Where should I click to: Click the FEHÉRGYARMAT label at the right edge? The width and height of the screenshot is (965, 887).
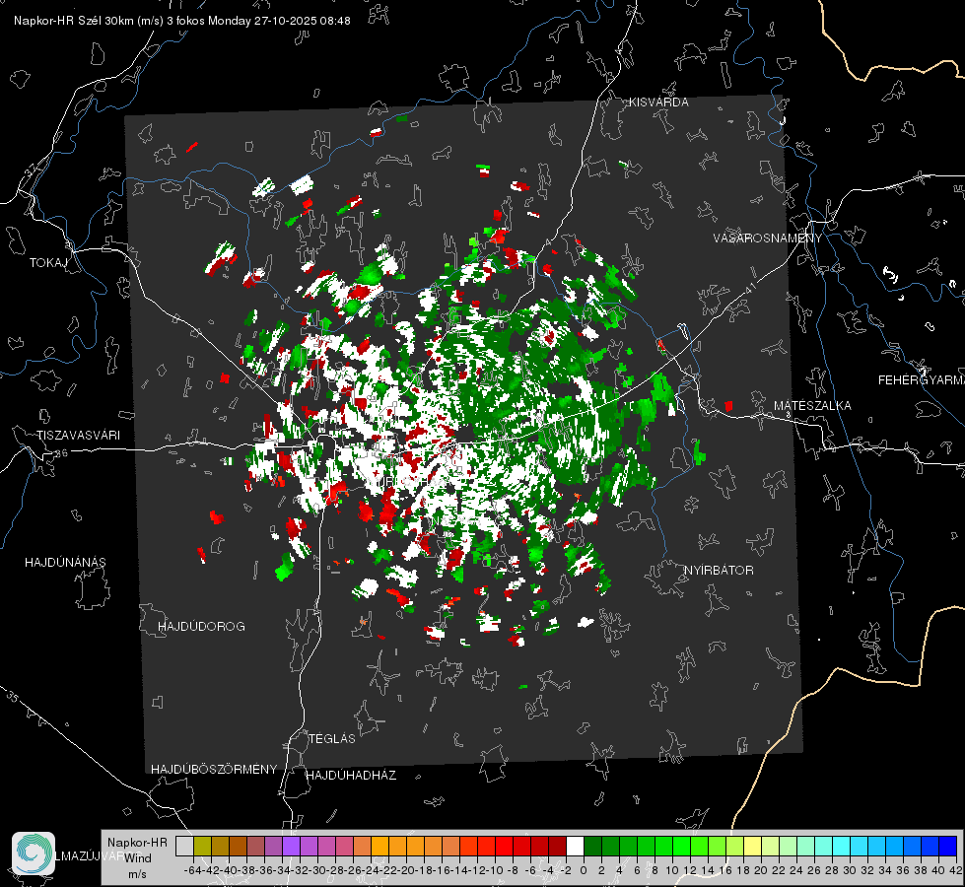point(922,380)
